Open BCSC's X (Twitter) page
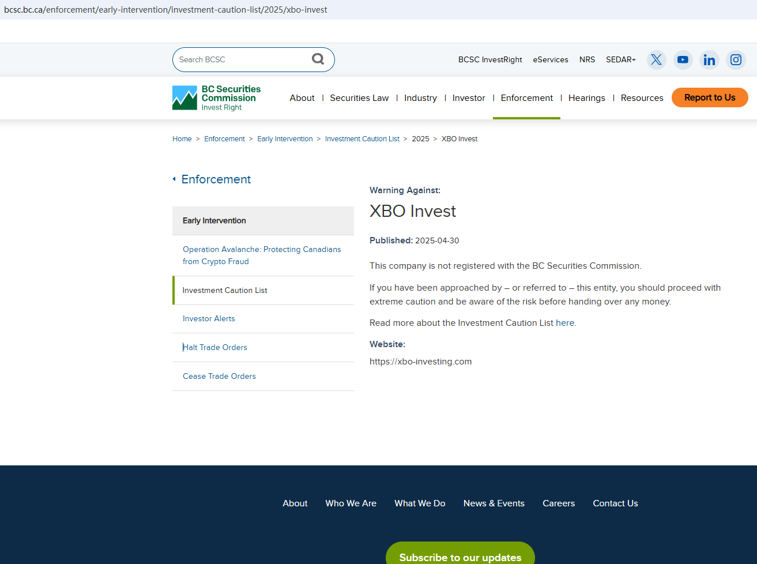 pyautogui.click(x=656, y=59)
